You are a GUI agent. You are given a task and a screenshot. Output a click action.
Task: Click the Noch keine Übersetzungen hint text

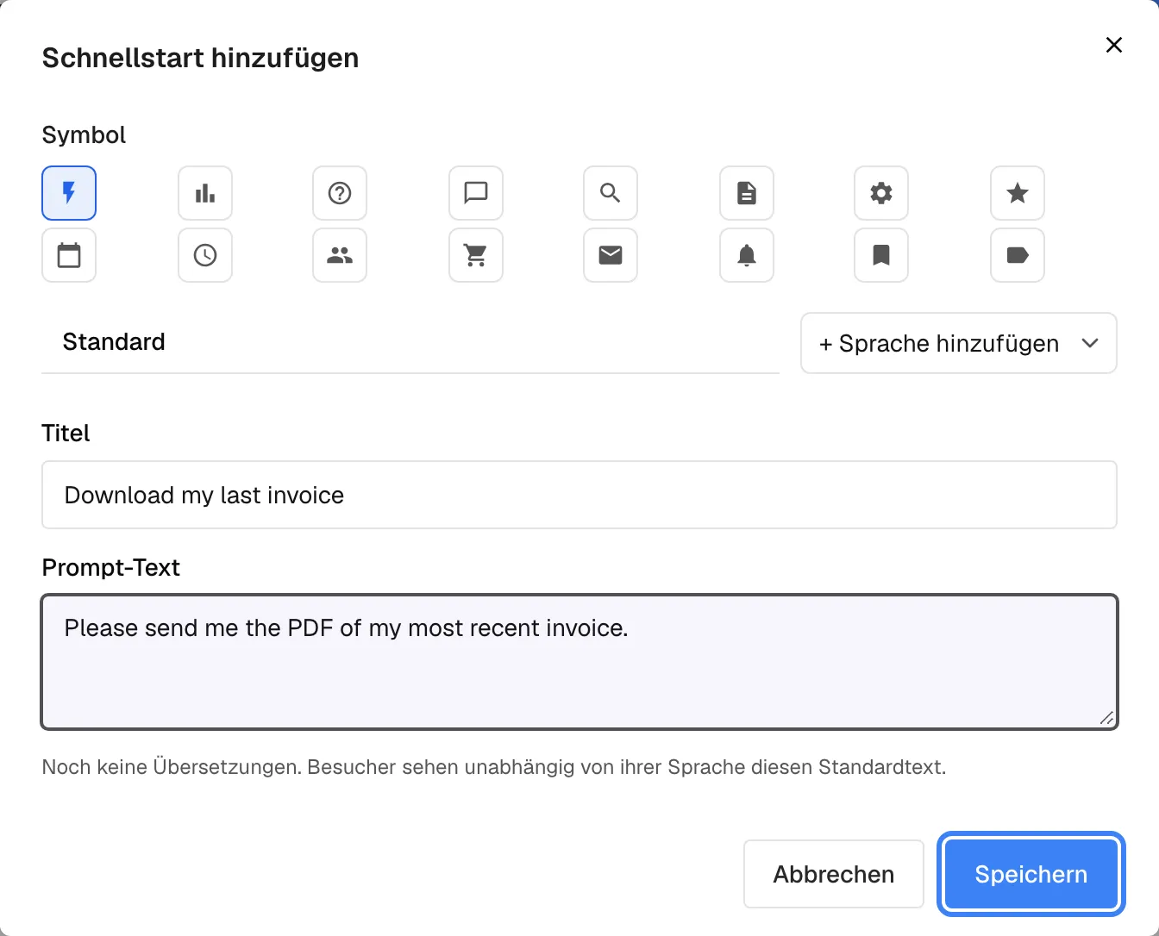(494, 767)
